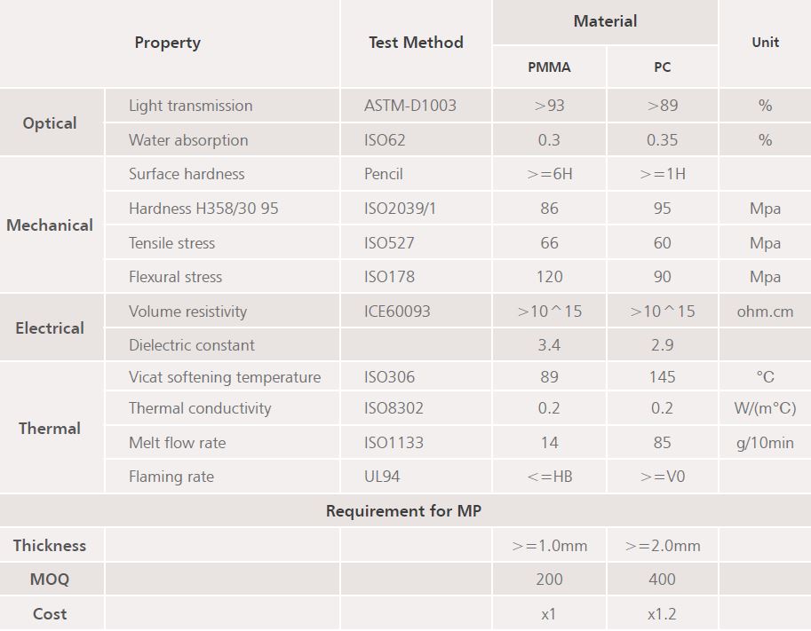Click the Vicat softening temperature cell
The width and height of the screenshot is (811, 631).
(x=225, y=377)
